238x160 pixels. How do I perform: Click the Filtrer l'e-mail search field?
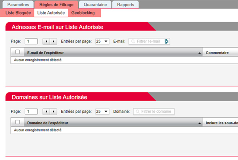tap(148, 41)
